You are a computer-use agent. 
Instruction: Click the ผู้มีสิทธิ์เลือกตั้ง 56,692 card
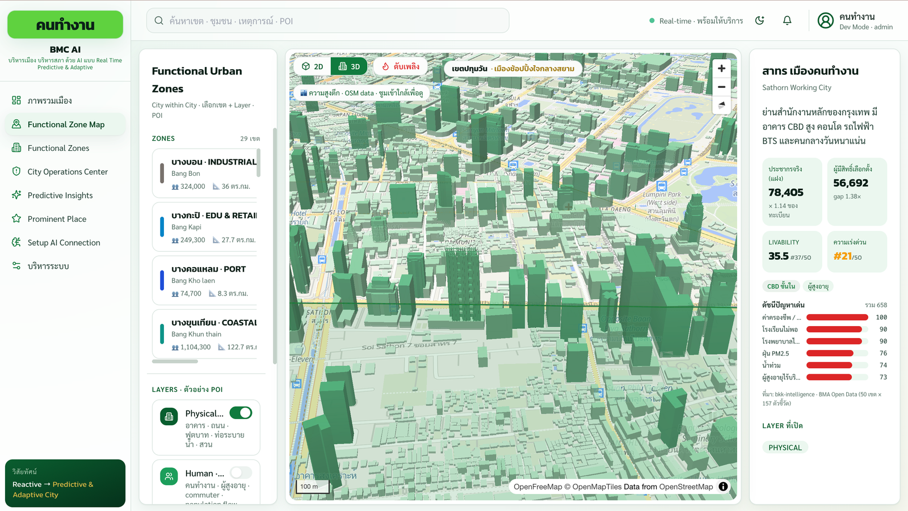click(x=857, y=192)
